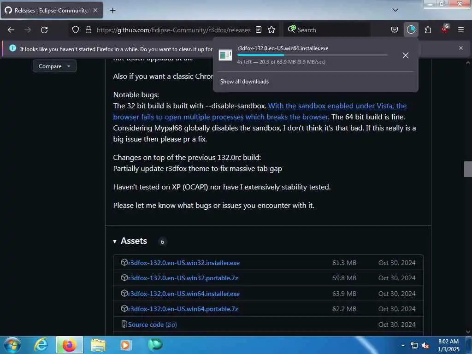Viewport: 472px width, 354px height.
Task: Click the 61.3 MB size text
Action: click(x=344, y=263)
